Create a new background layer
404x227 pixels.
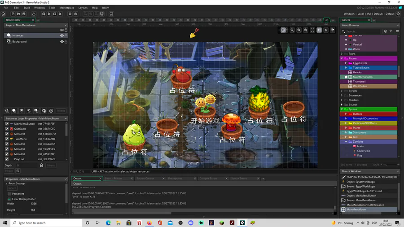click(x=6, y=111)
